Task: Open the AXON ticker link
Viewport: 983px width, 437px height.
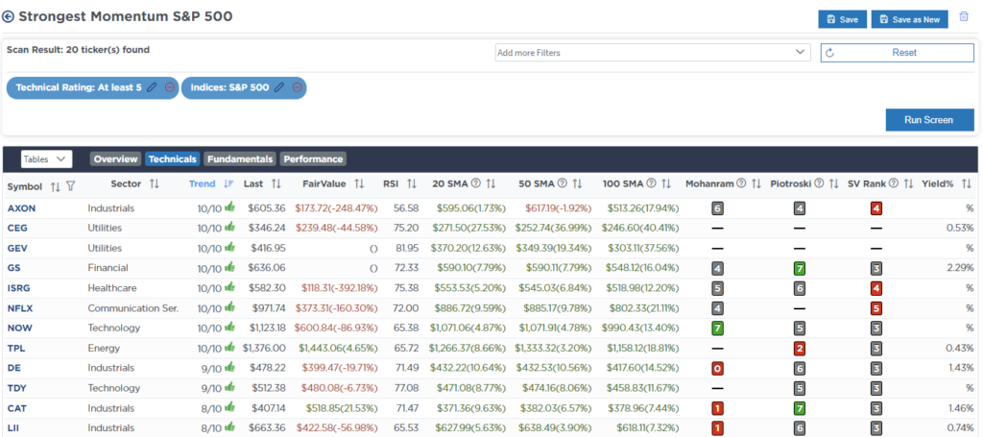Action: 19,208
